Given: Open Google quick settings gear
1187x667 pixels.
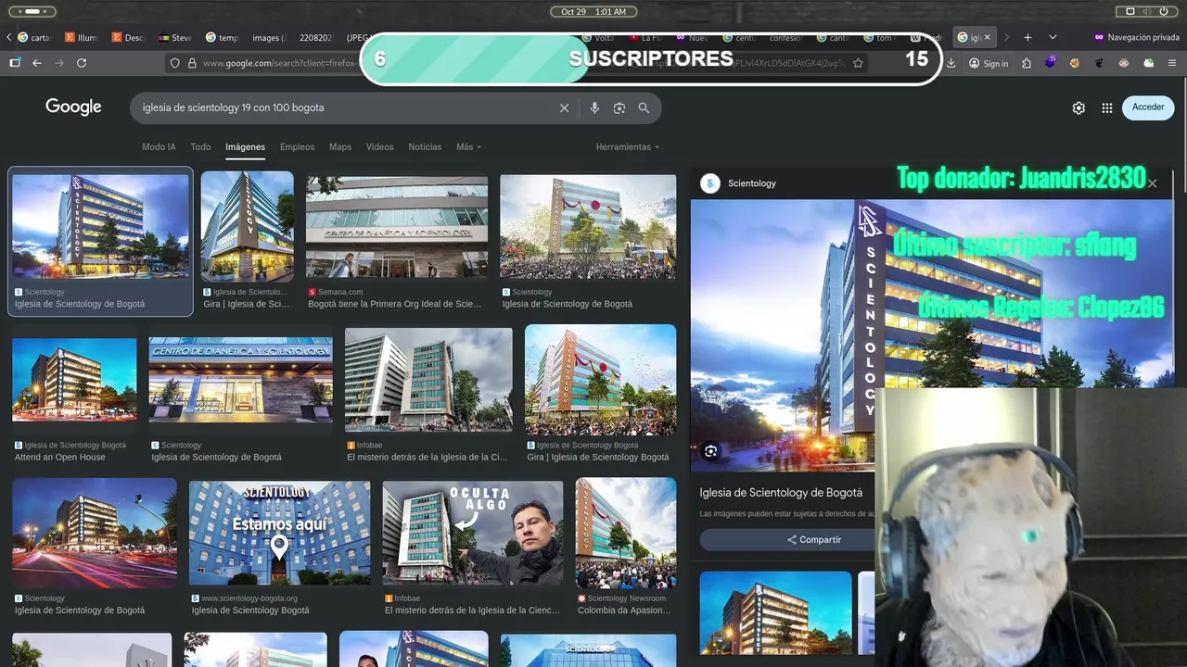Looking at the screenshot, I should (x=1079, y=107).
